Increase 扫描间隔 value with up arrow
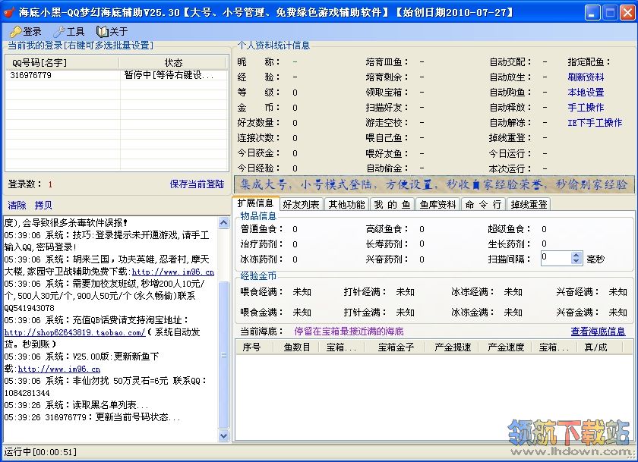The height and width of the screenshot is (462, 638). point(576,255)
